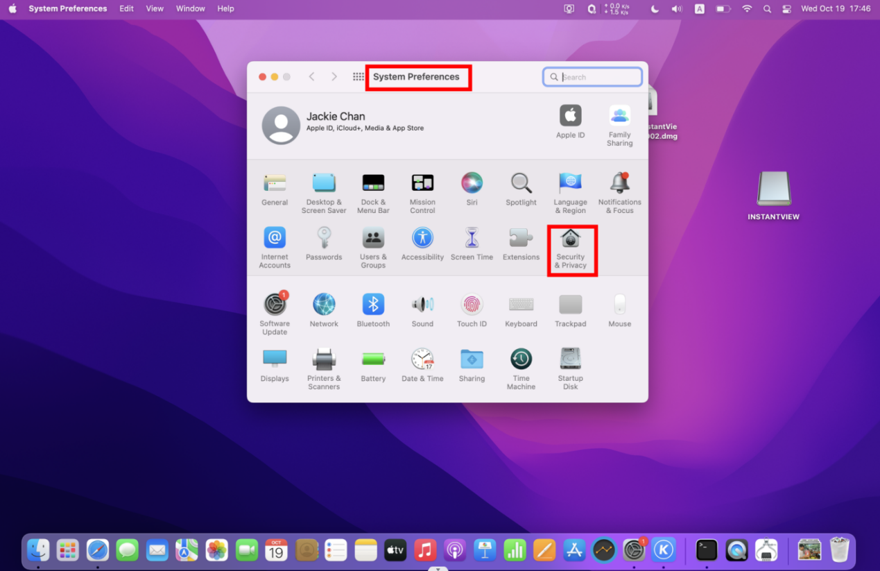Open Spotlight search from menu bar

point(767,9)
